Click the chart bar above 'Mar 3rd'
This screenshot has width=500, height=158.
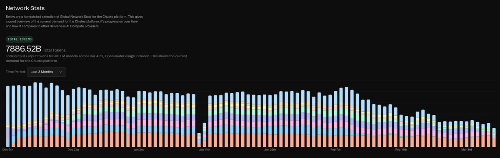[x=467, y=134]
